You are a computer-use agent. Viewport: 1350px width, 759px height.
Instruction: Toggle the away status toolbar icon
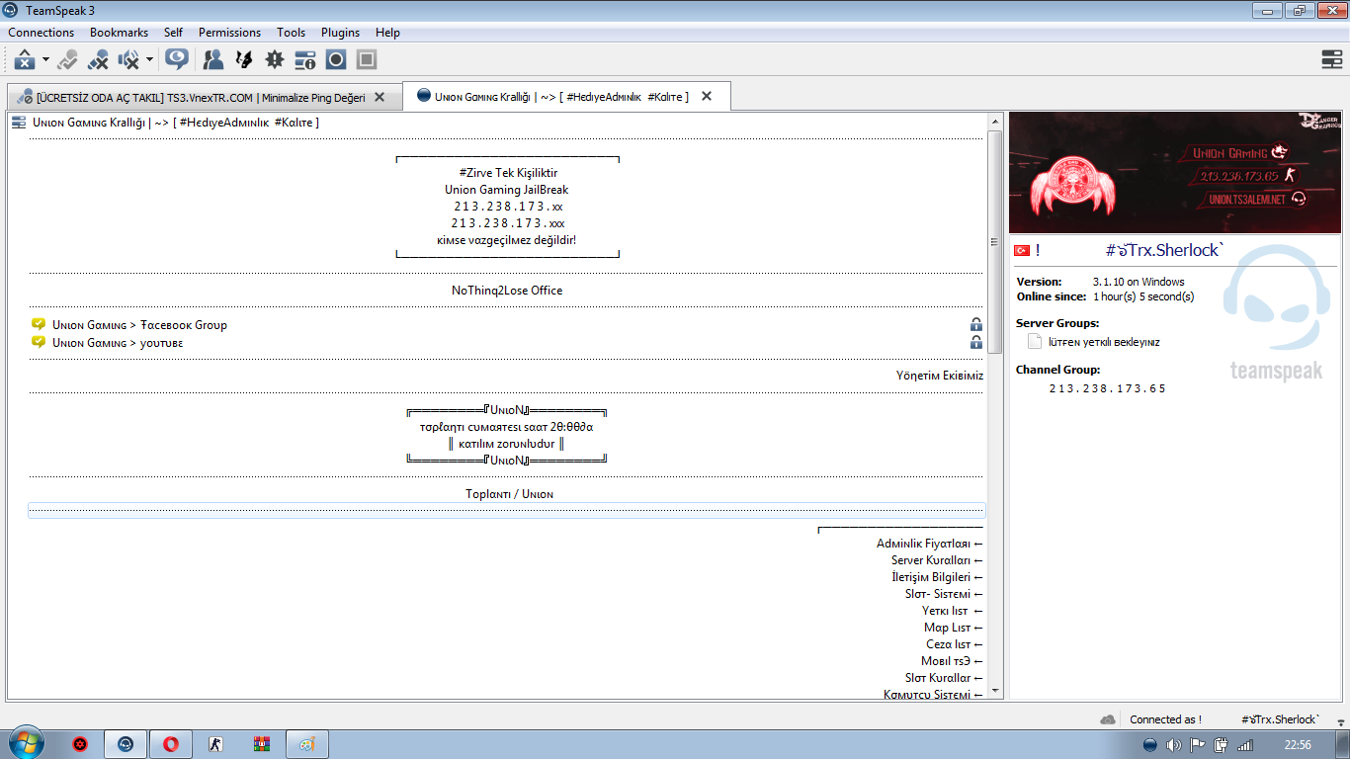click(x=25, y=60)
